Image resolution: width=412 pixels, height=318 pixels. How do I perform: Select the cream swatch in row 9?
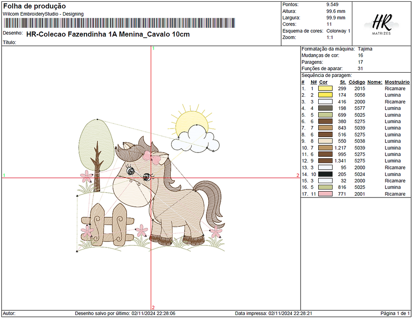[x=325, y=141]
